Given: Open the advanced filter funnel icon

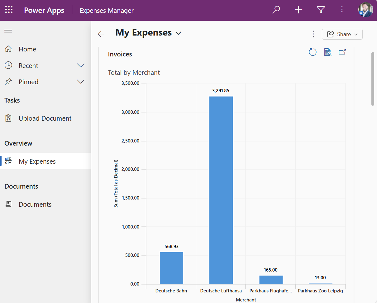Looking at the screenshot, I should (321, 10).
